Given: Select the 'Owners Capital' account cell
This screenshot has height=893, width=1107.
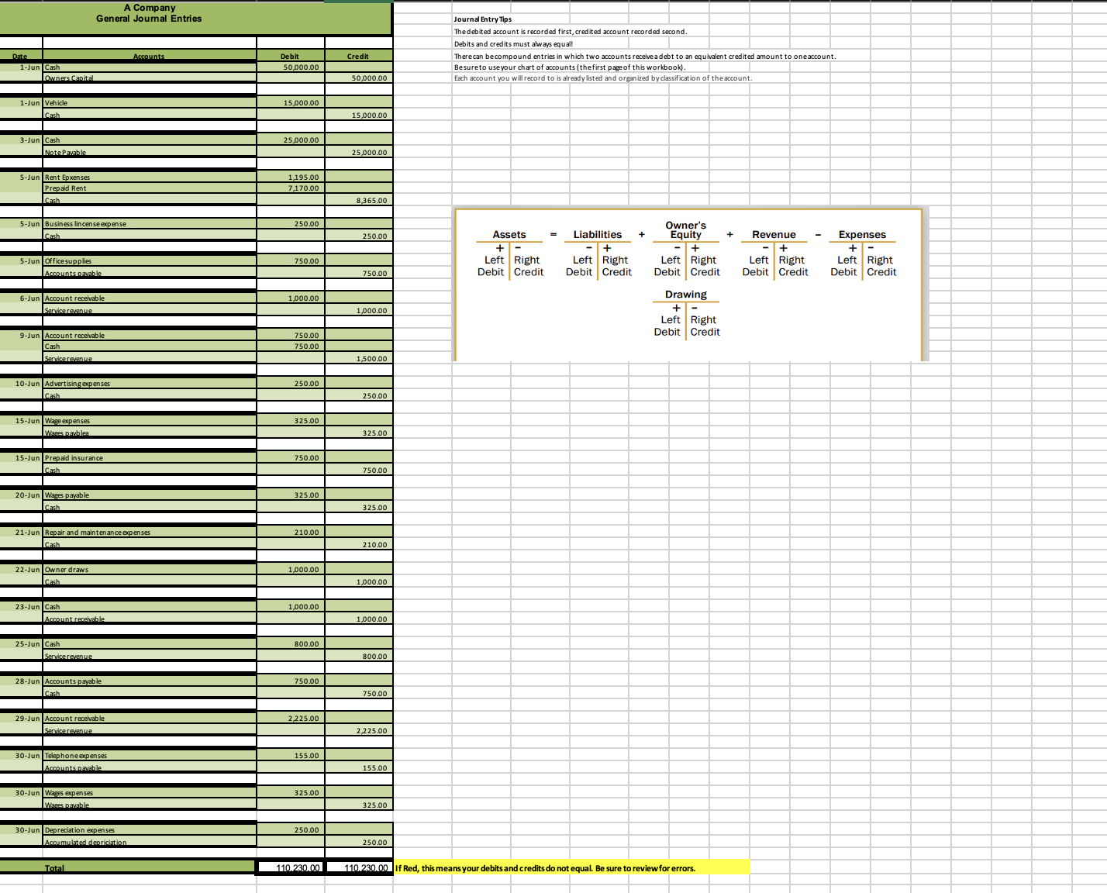Looking at the screenshot, I should pos(149,78).
